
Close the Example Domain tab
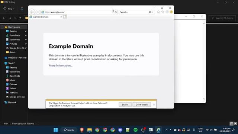[61, 17]
